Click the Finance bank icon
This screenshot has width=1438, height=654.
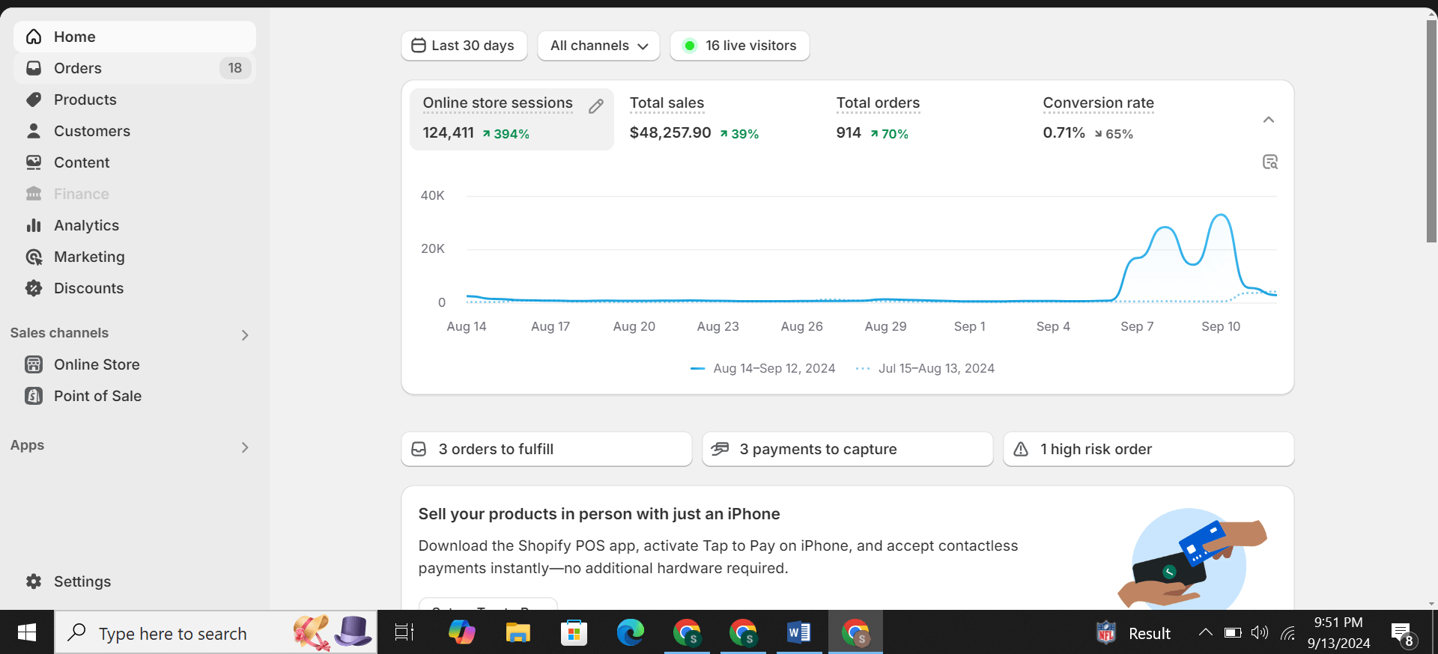(x=34, y=194)
